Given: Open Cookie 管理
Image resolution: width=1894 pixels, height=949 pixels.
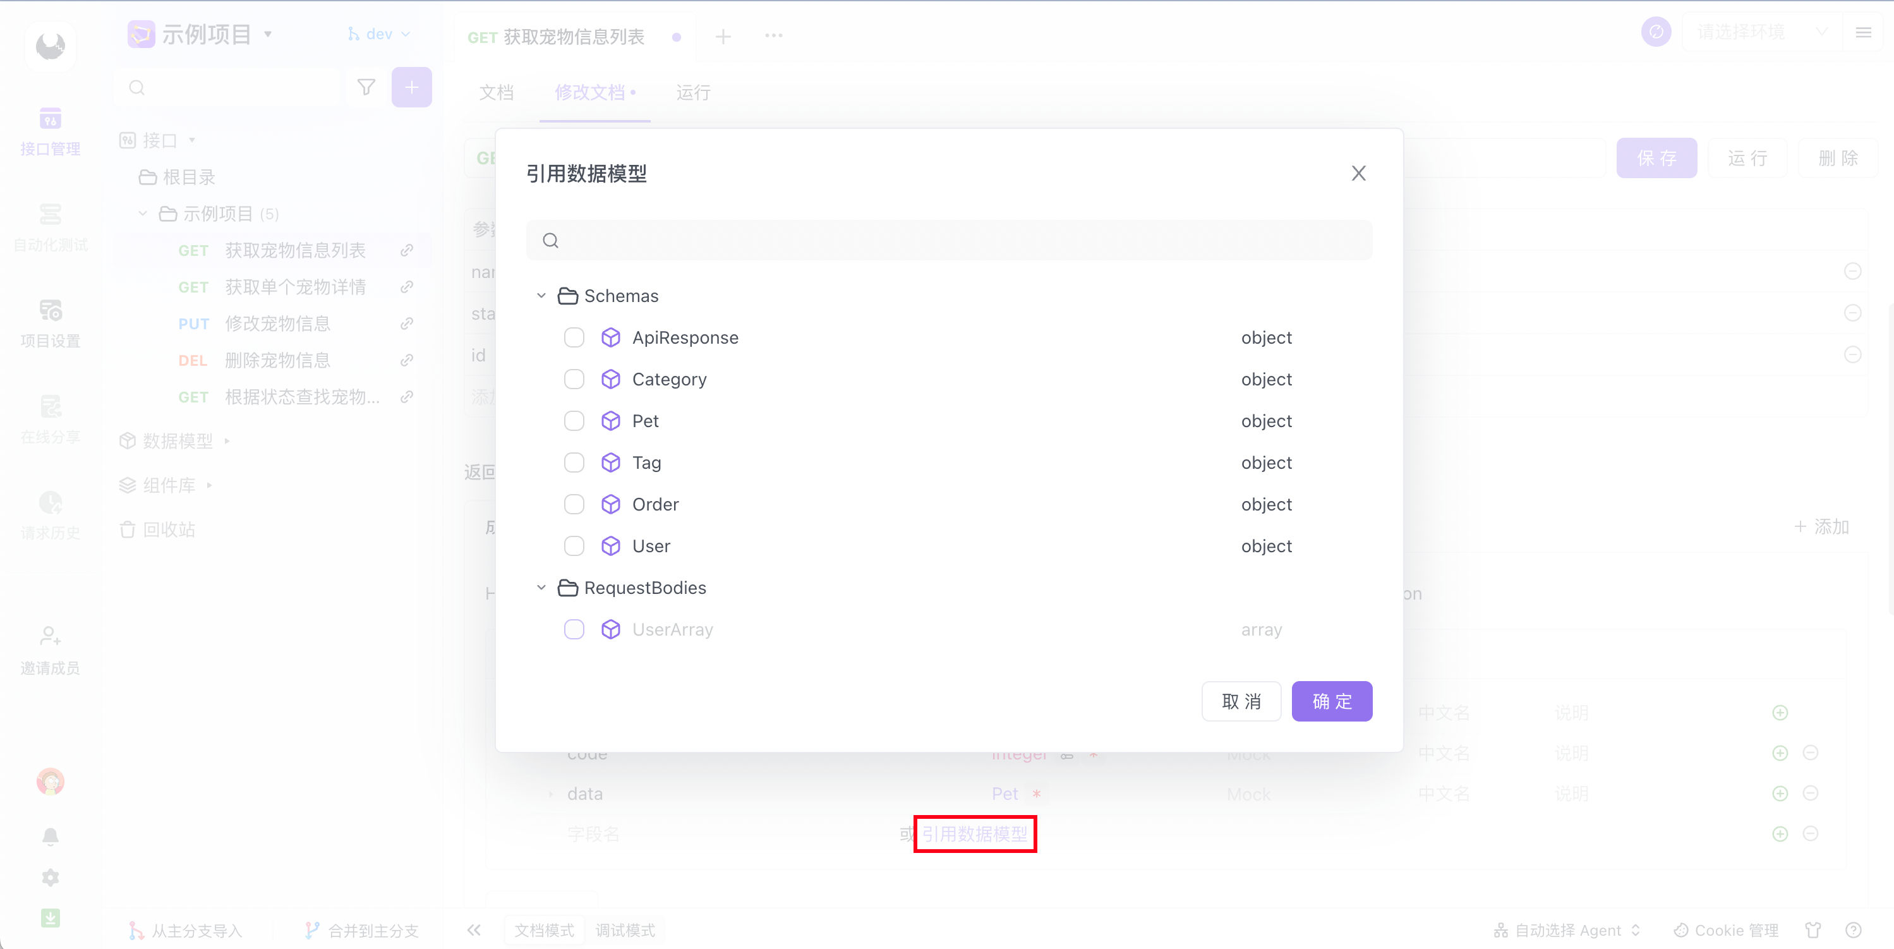Looking at the screenshot, I should 1725,931.
